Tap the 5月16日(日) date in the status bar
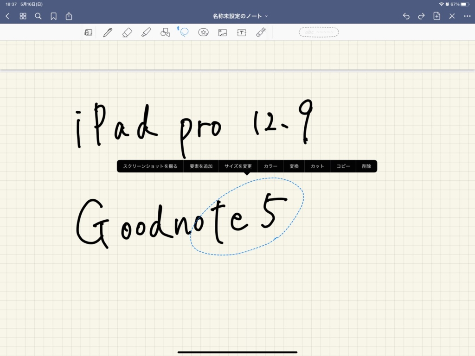 pyautogui.click(x=32, y=4)
